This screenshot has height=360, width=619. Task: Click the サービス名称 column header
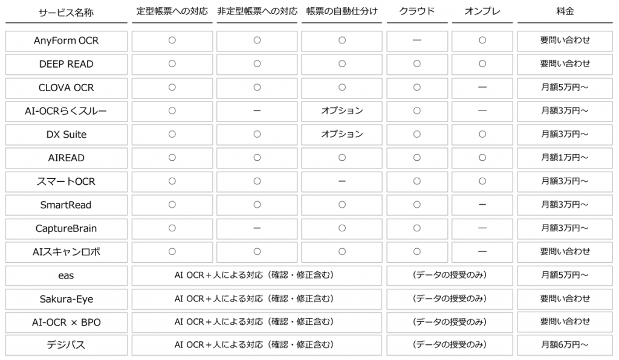(66, 13)
